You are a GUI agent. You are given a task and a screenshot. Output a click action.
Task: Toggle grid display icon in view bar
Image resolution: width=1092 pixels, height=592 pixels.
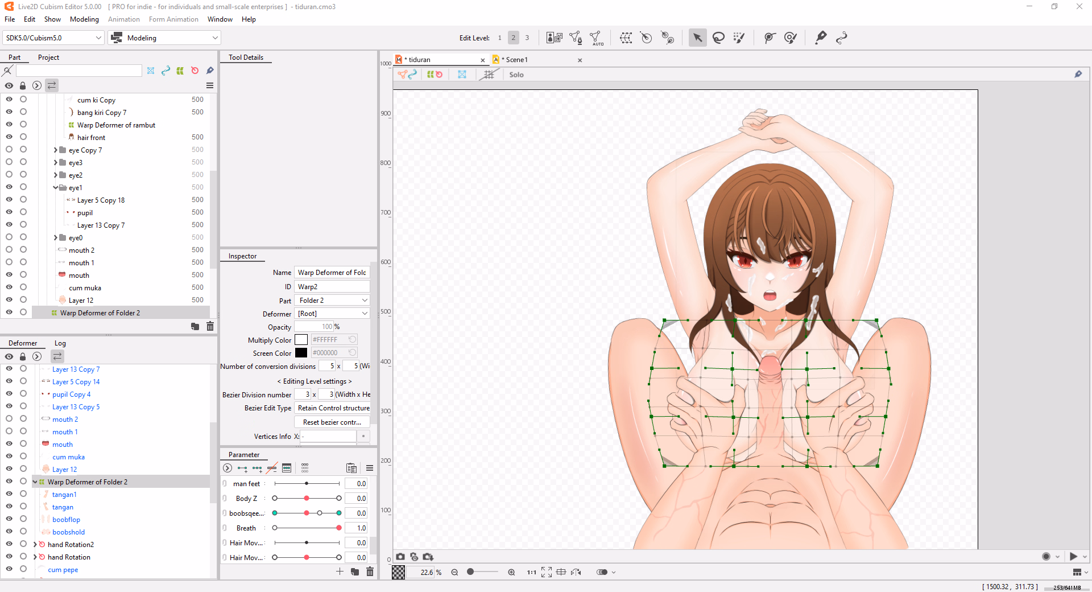pos(489,75)
